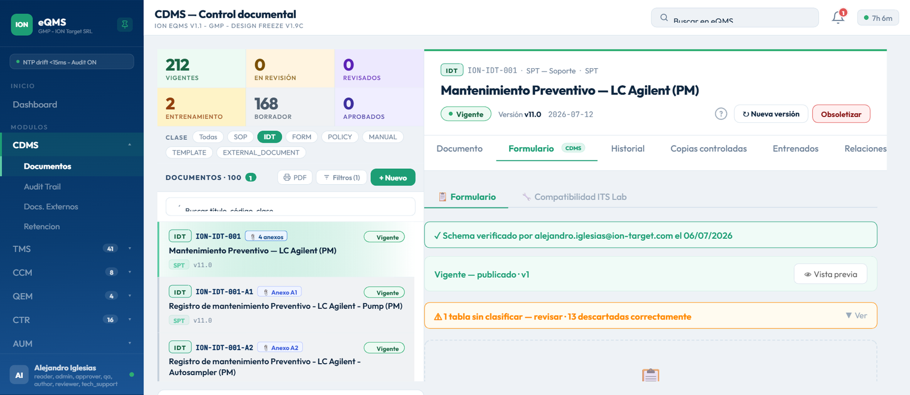
Task: Click the search magnifier icon in top bar
Action: 664,18
